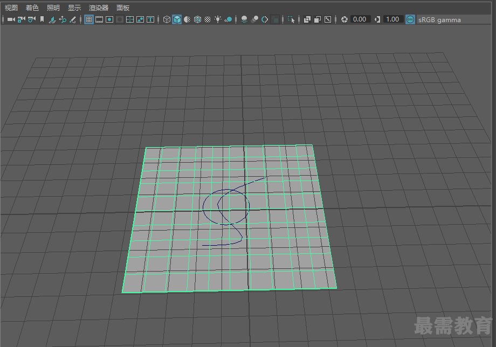
Task: Click the Select Camera icon
Action: [11, 19]
